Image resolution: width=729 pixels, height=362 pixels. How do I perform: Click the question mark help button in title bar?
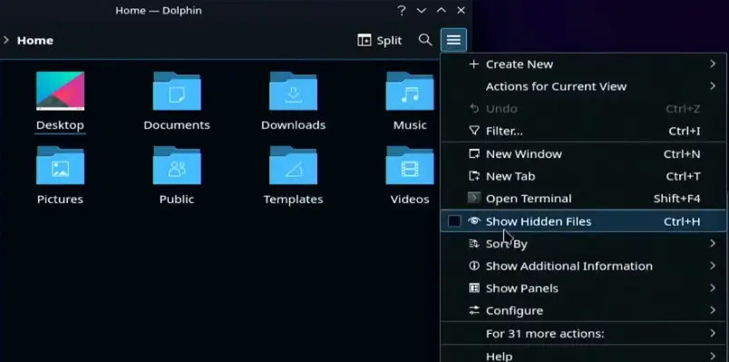[402, 10]
